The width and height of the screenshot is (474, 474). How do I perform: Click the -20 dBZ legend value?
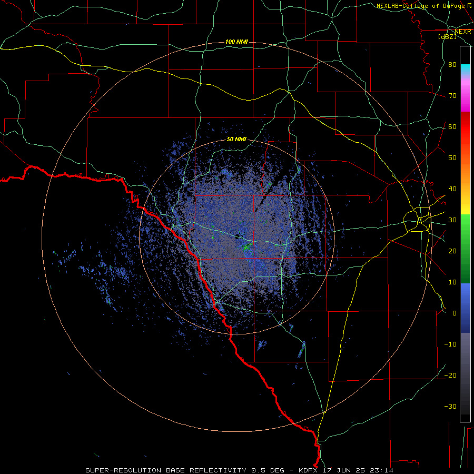(450, 376)
